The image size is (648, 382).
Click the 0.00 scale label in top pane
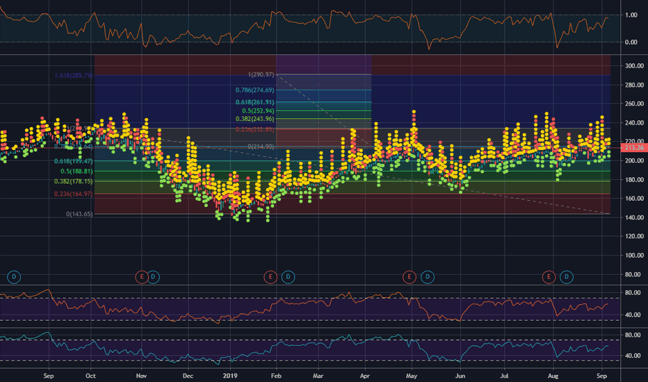pos(631,42)
